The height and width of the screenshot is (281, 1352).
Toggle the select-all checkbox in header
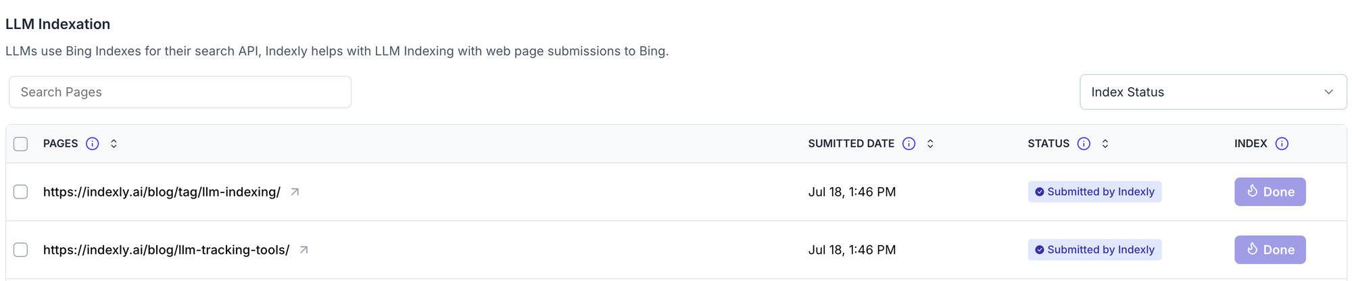tap(21, 144)
